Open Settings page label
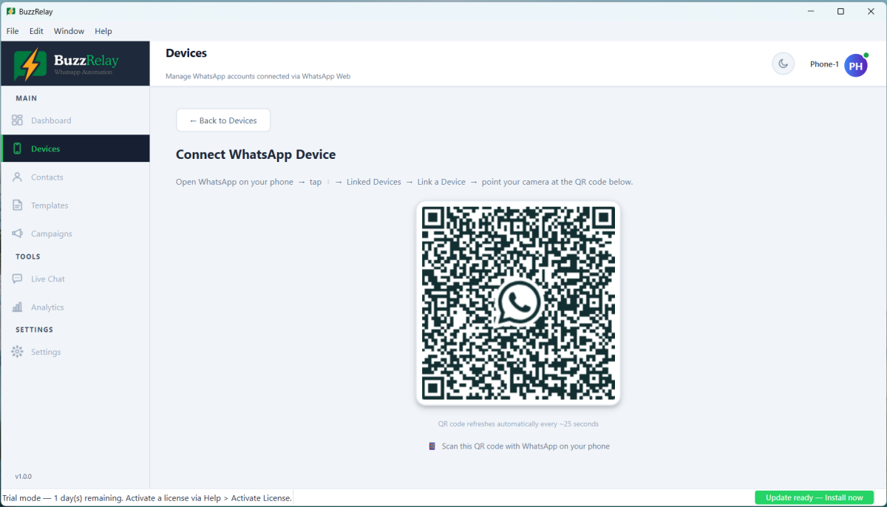Screen dimensions: 887x507 pos(46,352)
